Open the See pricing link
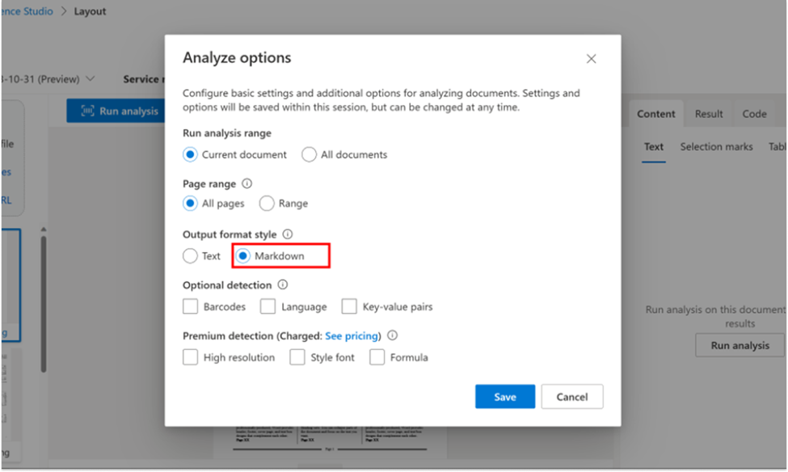788x472 pixels. pyautogui.click(x=352, y=335)
